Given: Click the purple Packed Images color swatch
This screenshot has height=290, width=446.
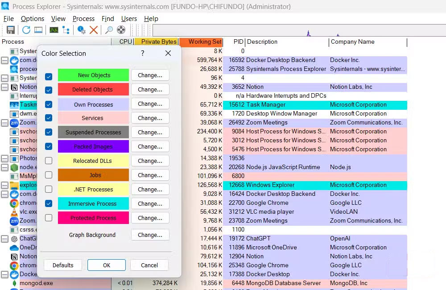Looking at the screenshot, I should tap(93, 147).
